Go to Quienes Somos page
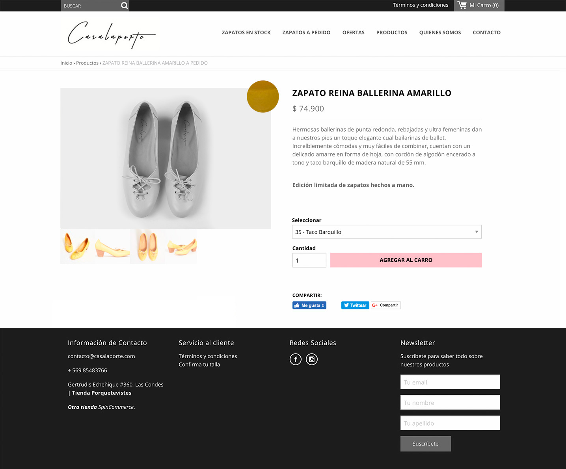 [440, 32]
